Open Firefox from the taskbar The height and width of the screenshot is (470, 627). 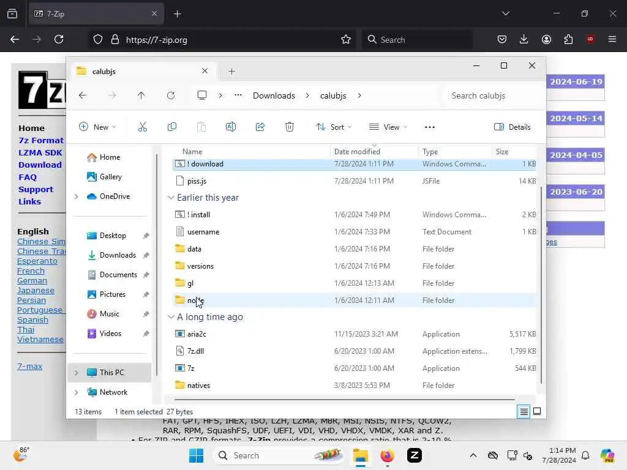coord(387,455)
